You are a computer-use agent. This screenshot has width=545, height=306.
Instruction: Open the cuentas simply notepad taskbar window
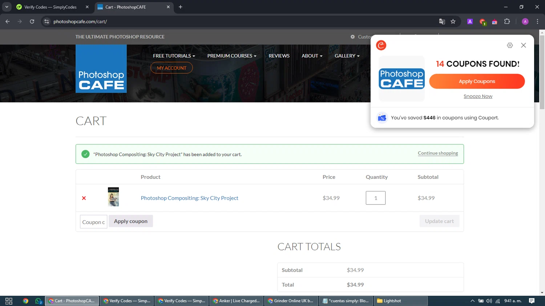(346, 301)
